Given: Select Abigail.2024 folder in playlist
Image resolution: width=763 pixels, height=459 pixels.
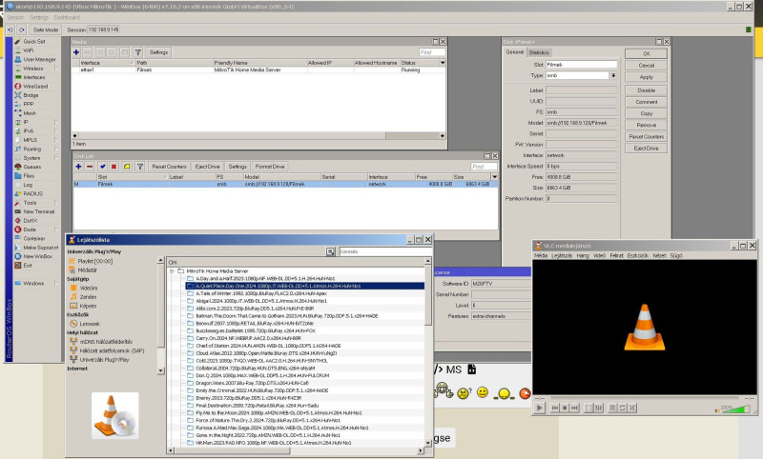Looking at the screenshot, I should [x=261, y=301].
